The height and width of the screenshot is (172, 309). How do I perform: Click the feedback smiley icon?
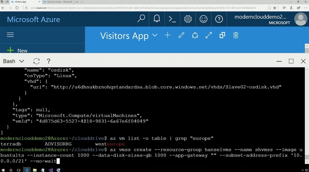(203, 19)
